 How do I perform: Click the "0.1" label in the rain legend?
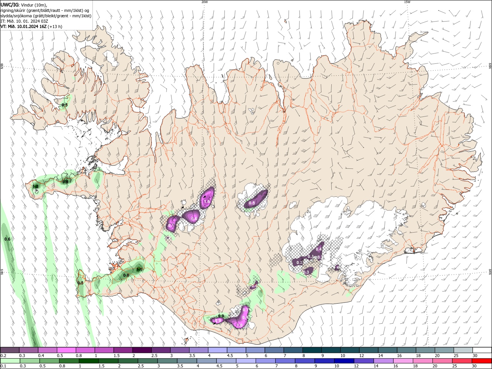[x=3, y=366]
